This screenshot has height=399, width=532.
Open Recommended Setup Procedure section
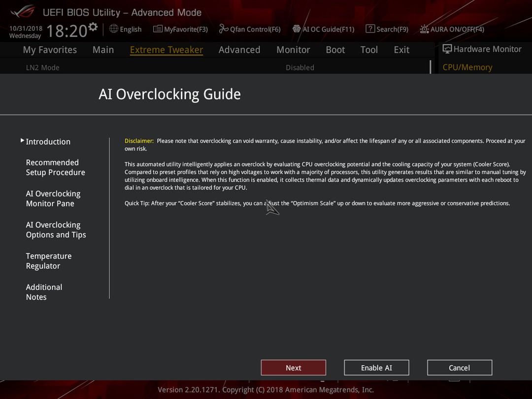point(56,167)
